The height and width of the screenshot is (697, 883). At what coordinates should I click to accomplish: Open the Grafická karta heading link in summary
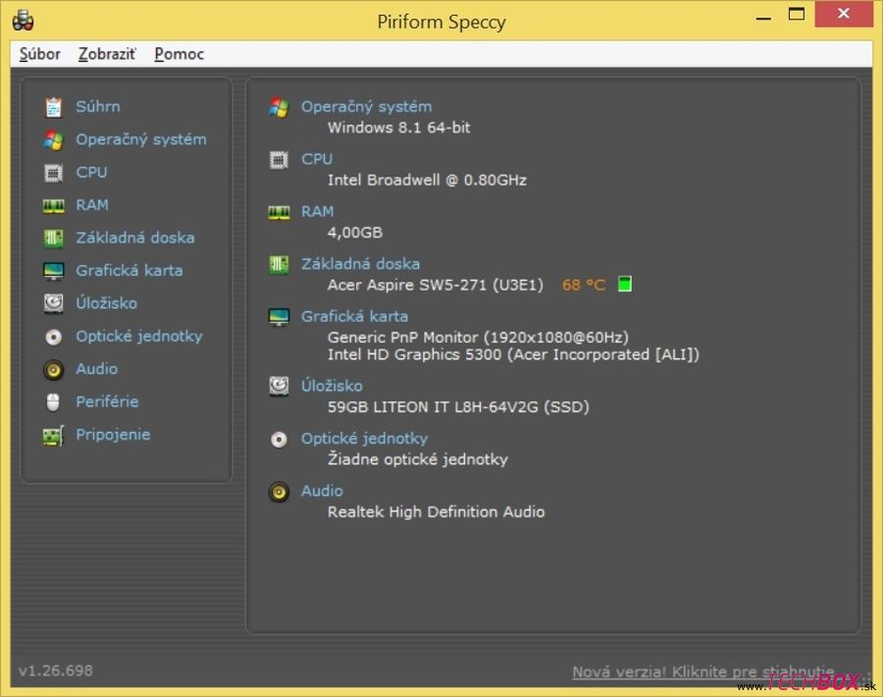[354, 316]
